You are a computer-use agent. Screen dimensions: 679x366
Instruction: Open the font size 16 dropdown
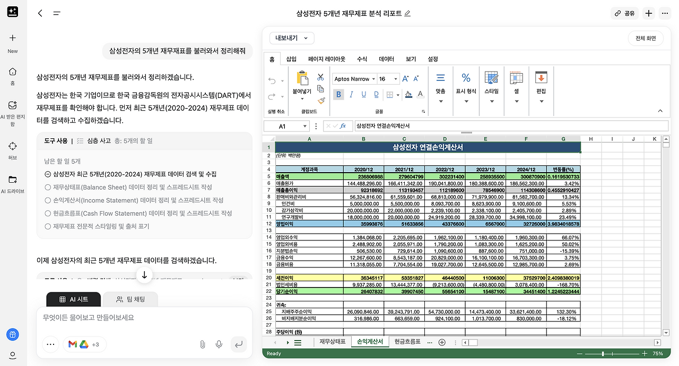396,79
